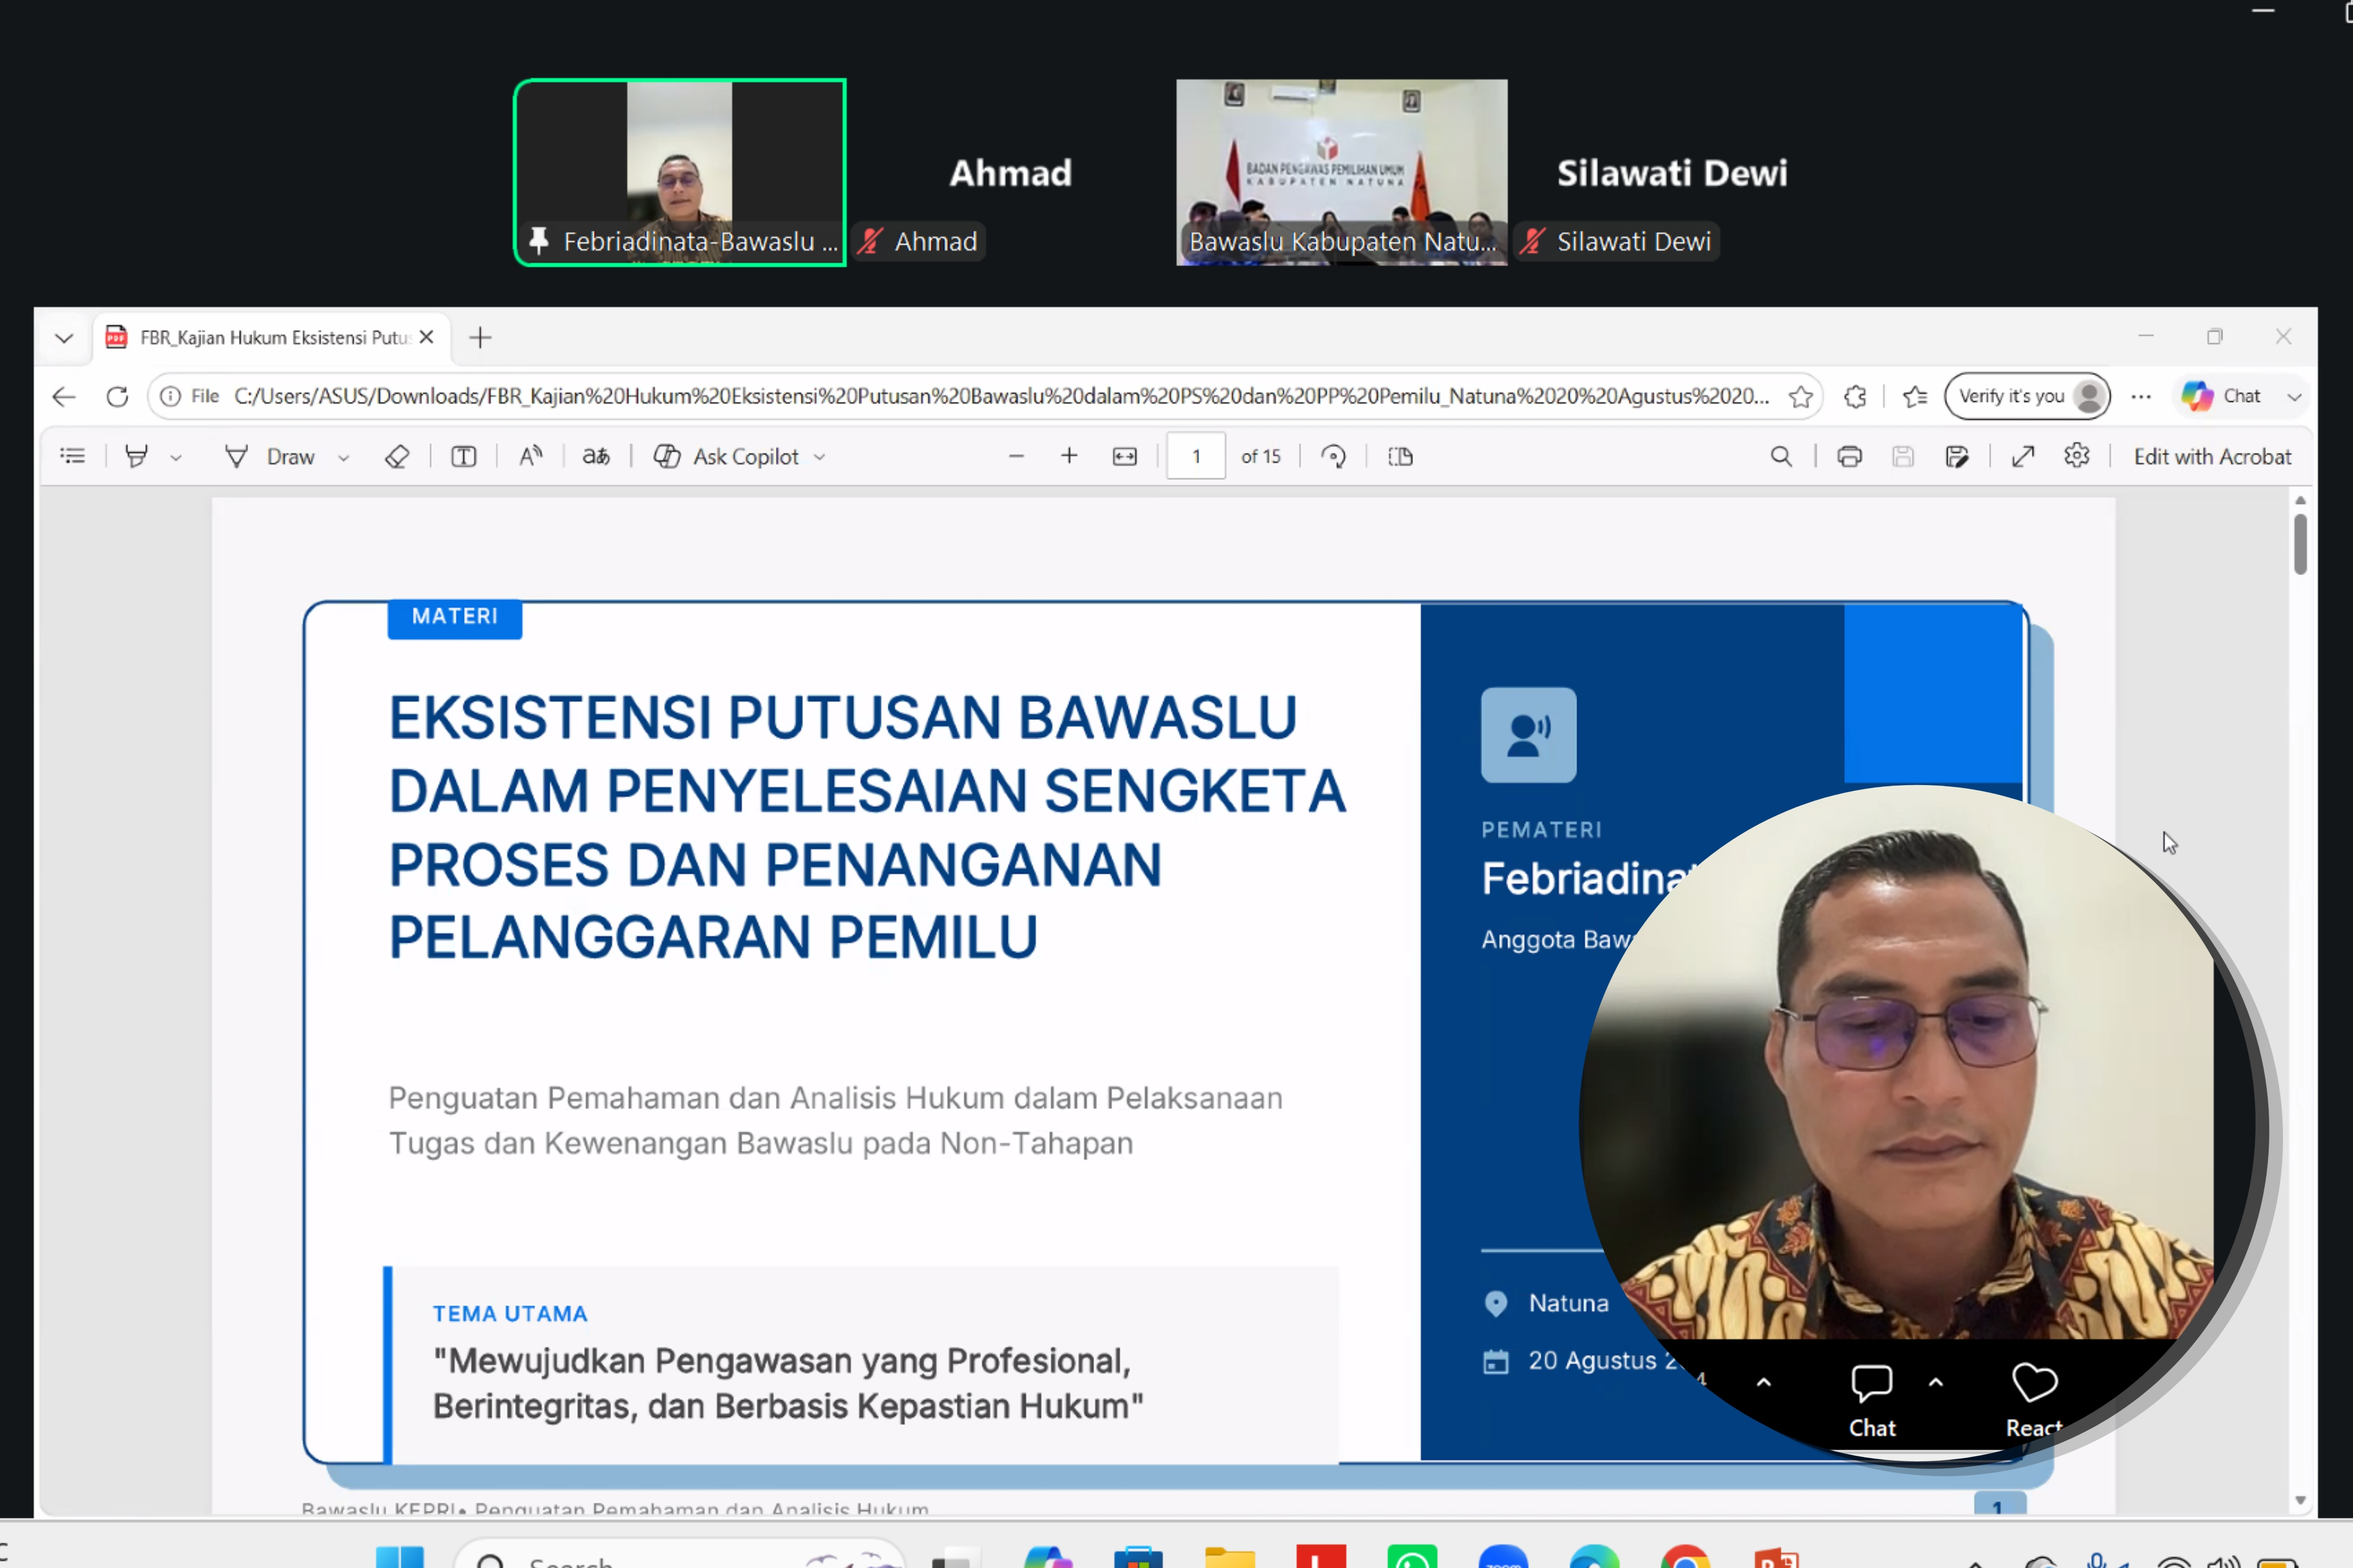Click Ask Copilot
This screenshot has height=1568, width=2353.
pos(726,456)
